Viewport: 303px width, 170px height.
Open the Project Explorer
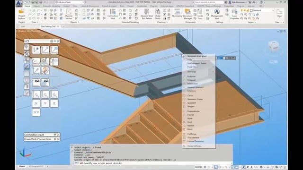click(x=21, y=14)
